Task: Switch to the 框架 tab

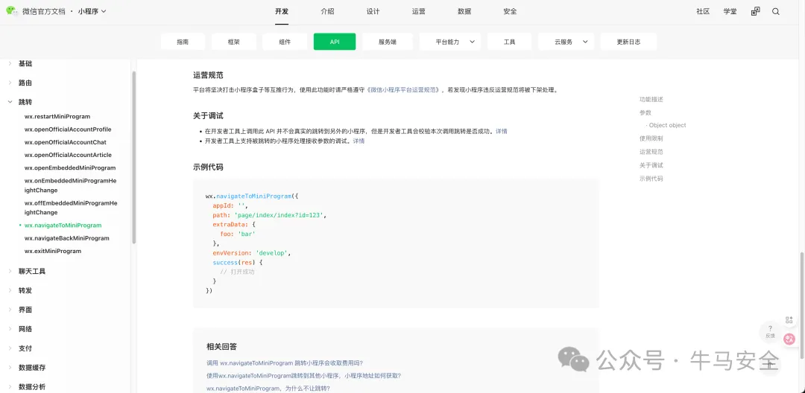Action: 233,42
